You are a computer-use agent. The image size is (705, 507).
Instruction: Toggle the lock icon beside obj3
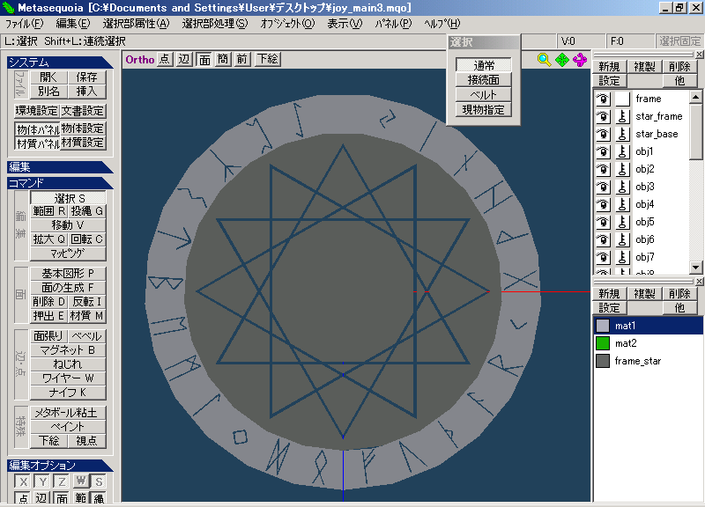pyautogui.click(x=623, y=187)
